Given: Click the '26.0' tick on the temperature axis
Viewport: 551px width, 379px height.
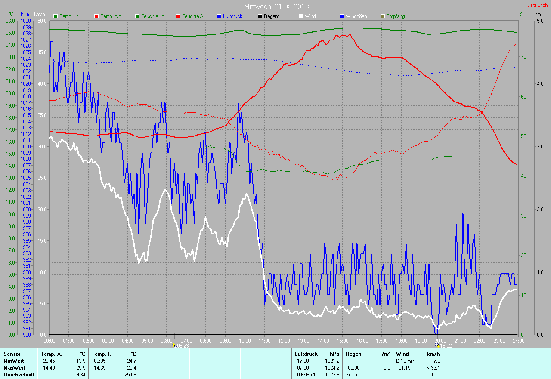Looking at the screenshot, I should click(10, 21).
